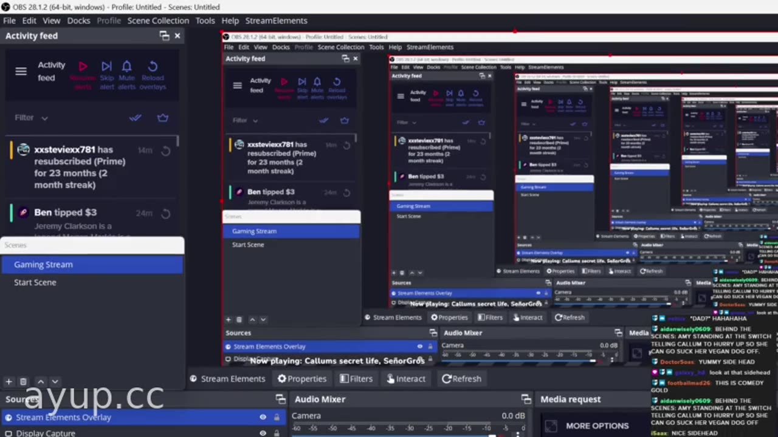This screenshot has height=437, width=778.
Task: Click the Activity feed scrollbar
Action: click(x=178, y=141)
